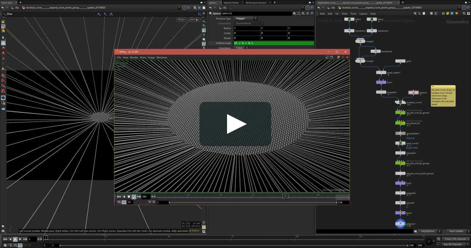Select the helix1 node

tap(349, 19)
